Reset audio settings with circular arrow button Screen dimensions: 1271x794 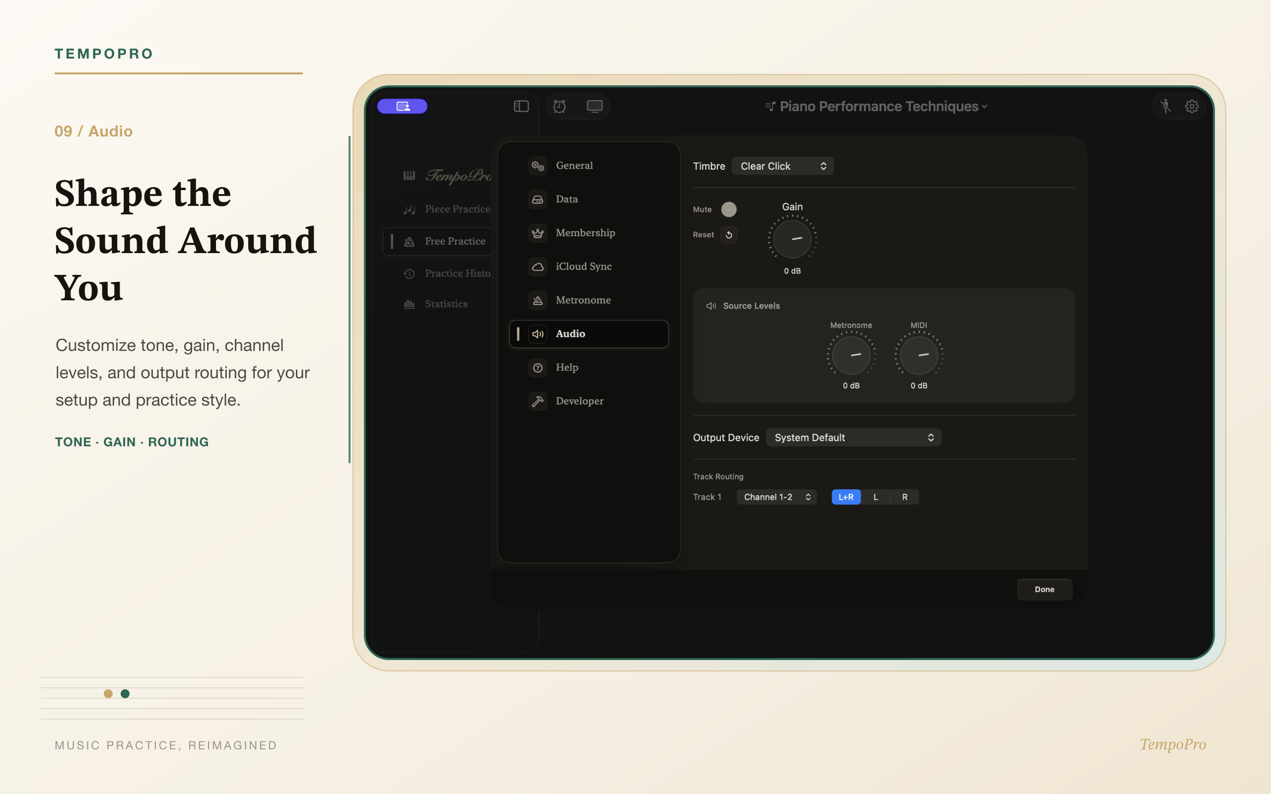coord(729,235)
